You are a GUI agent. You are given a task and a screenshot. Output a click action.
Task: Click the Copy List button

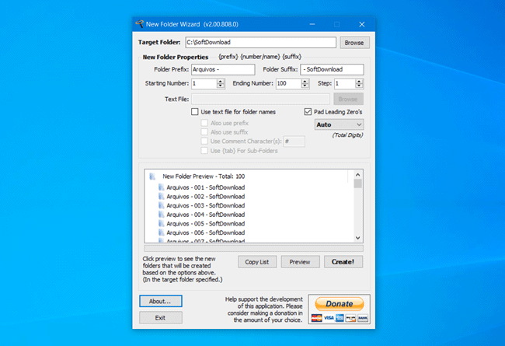[x=256, y=262]
